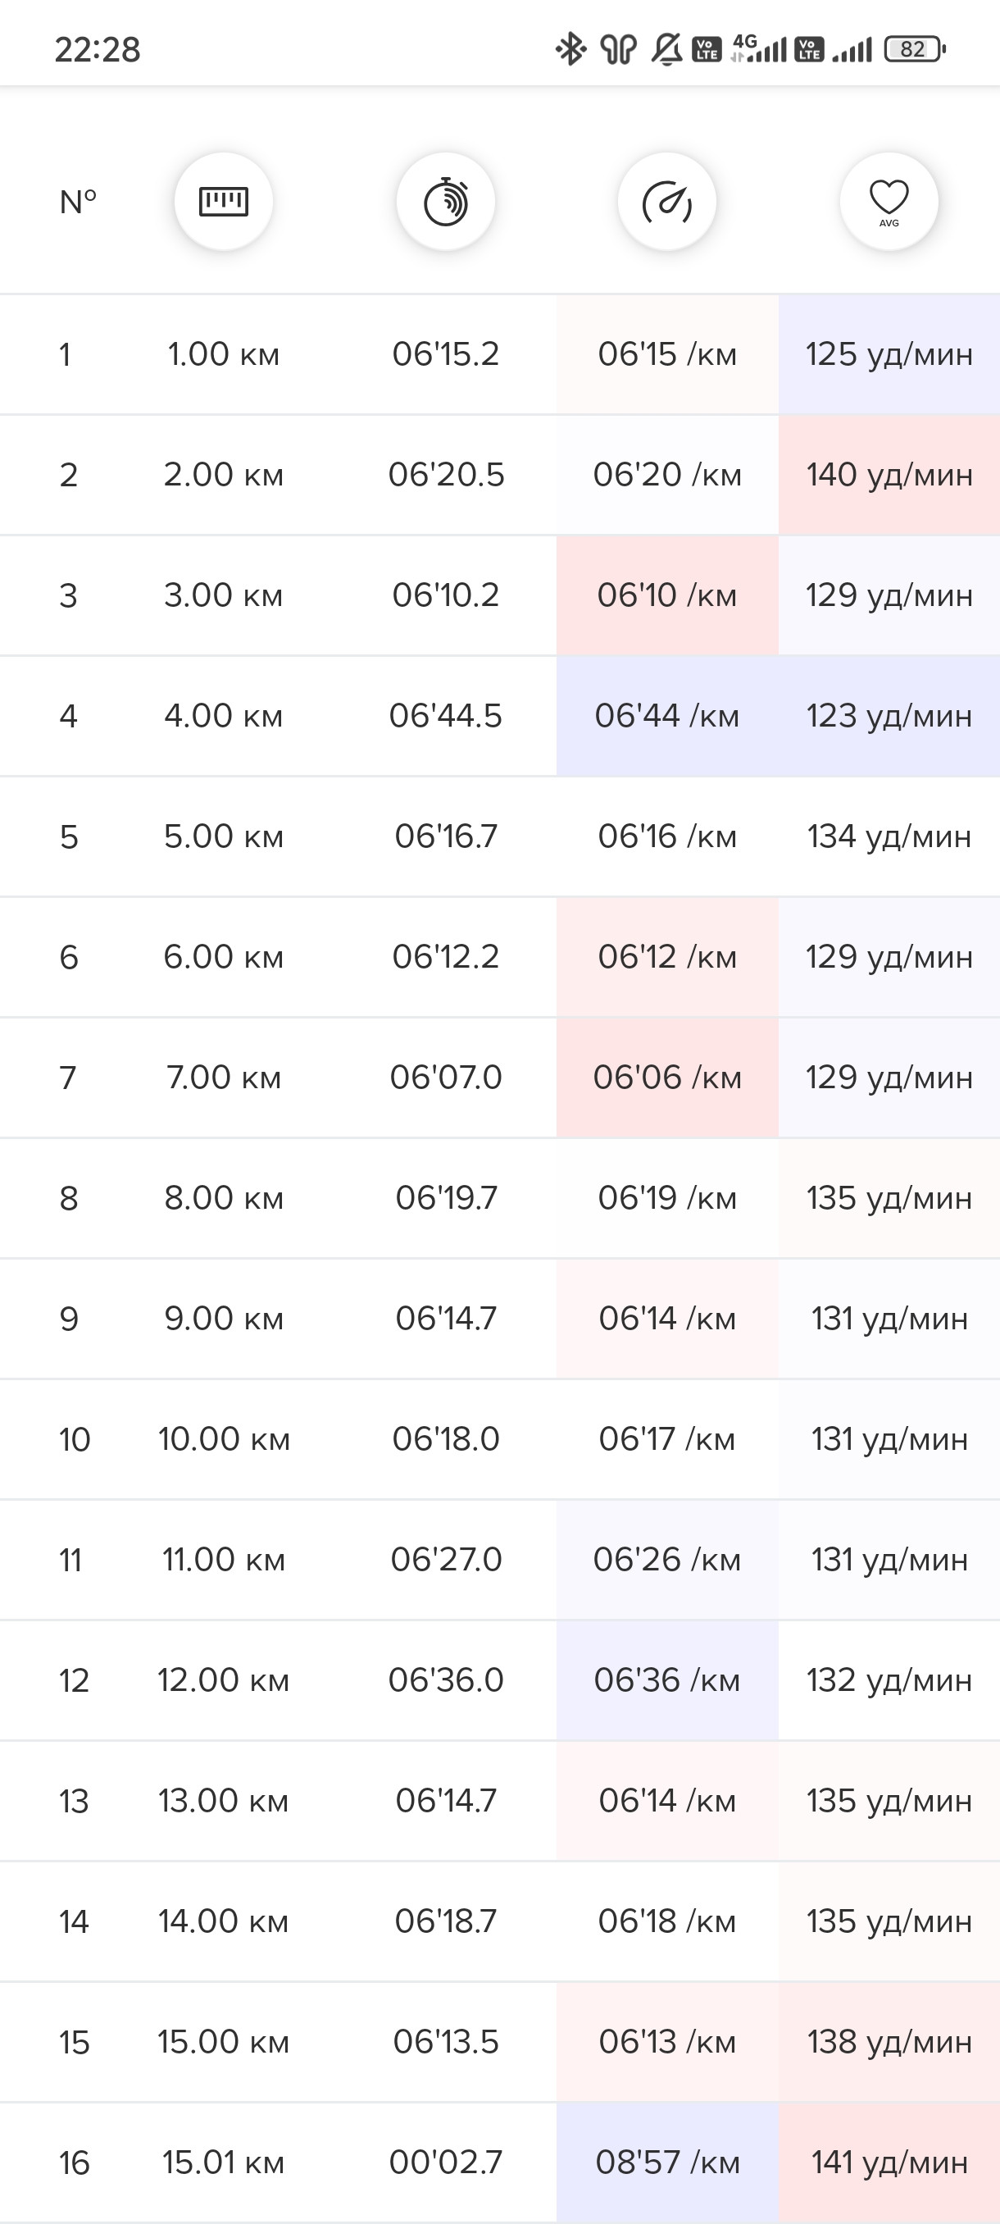Tap the muted bell notification icon
Screen dimensions: 1000x2224
coord(666,49)
